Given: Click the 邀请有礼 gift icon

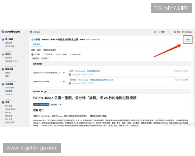Looking at the screenshot, I should point(13,123).
